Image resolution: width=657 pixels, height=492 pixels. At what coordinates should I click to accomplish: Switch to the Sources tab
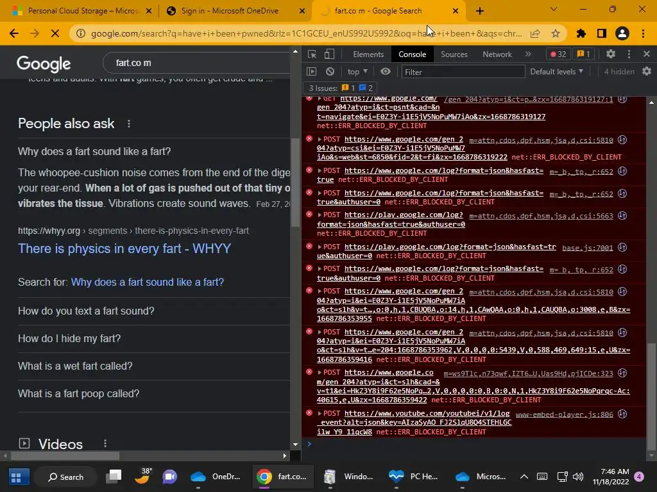pyautogui.click(x=454, y=54)
